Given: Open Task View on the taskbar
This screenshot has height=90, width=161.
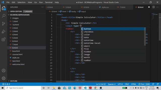Looking at the screenshot, I should pos(49,88).
